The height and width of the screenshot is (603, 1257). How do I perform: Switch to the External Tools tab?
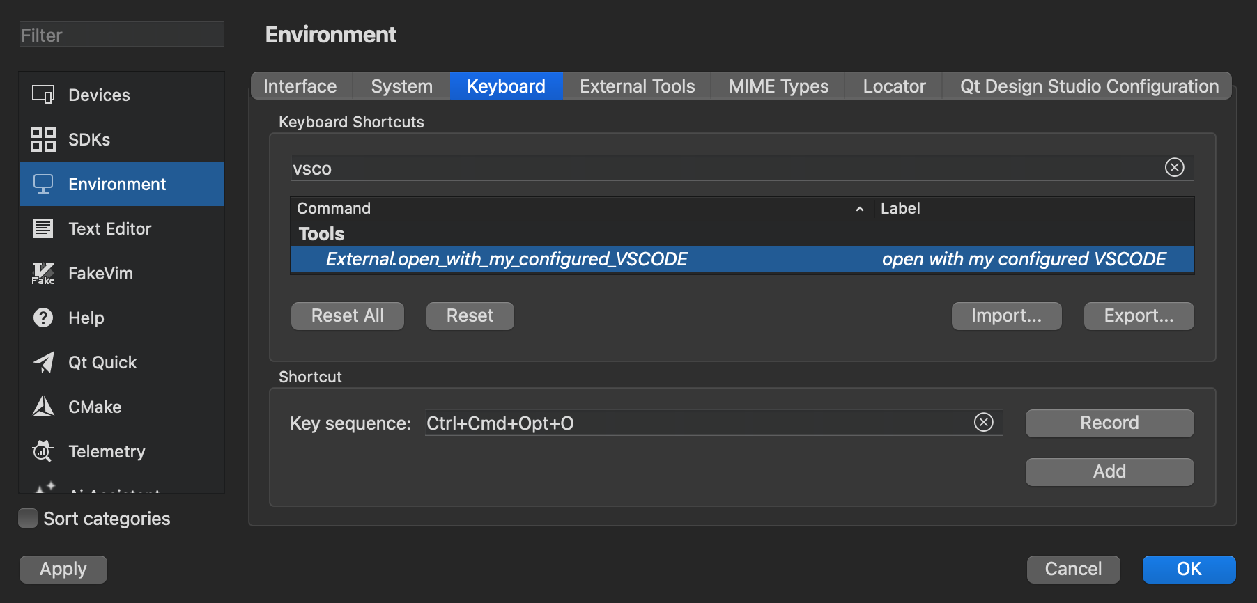pos(637,86)
